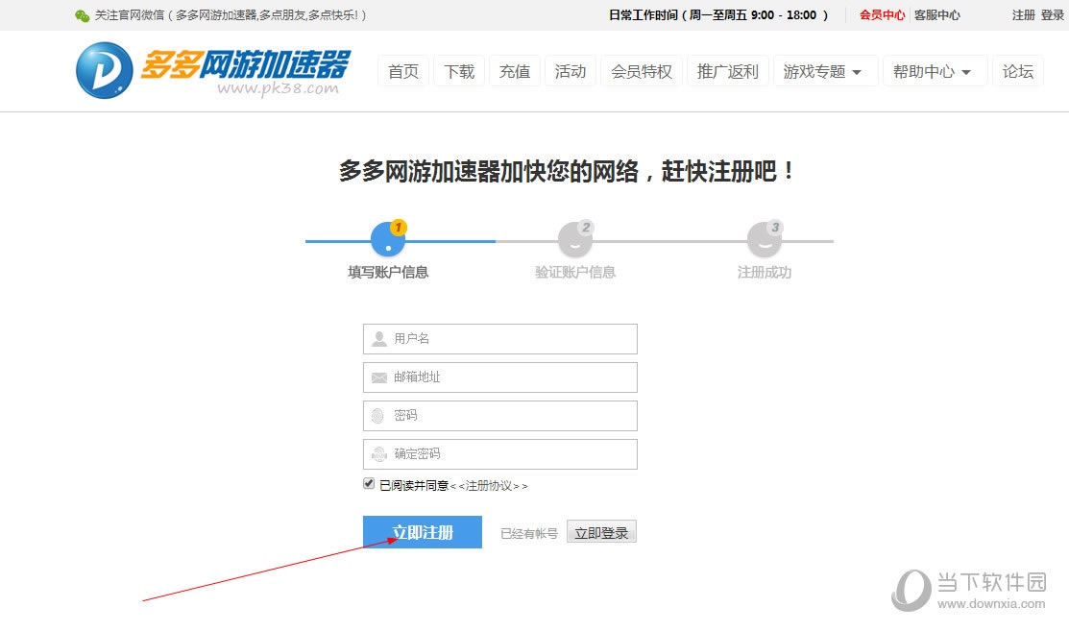Click the 立即登录 button
This screenshot has width=1069, height=632.
(x=601, y=532)
